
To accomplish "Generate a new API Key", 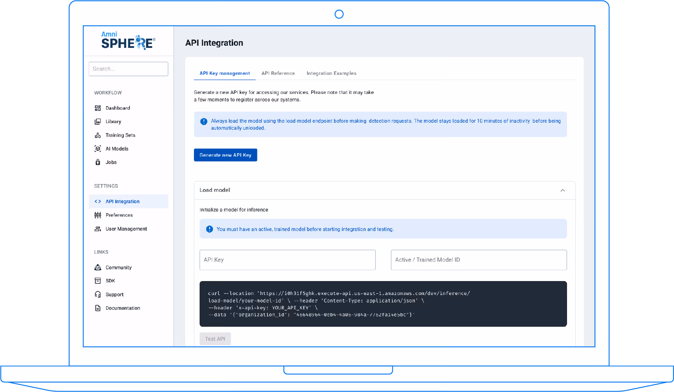I will tap(225, 155).
